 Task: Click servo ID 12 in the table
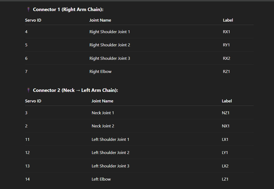click(28, 153)
